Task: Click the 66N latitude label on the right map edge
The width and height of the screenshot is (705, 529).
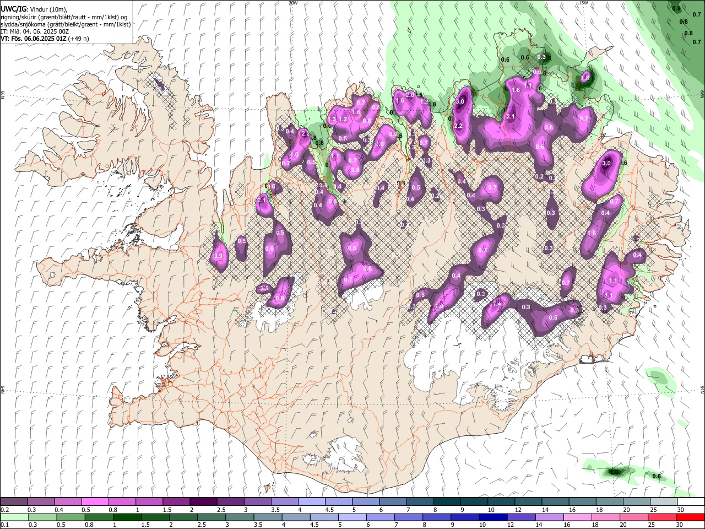Action: pyautogui.click(x=702, y=94)
